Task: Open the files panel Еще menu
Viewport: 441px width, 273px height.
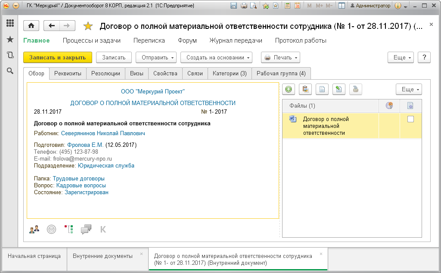Action: point(409,90)
